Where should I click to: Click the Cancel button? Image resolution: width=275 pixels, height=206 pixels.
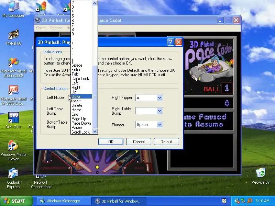tap(139, 142)
